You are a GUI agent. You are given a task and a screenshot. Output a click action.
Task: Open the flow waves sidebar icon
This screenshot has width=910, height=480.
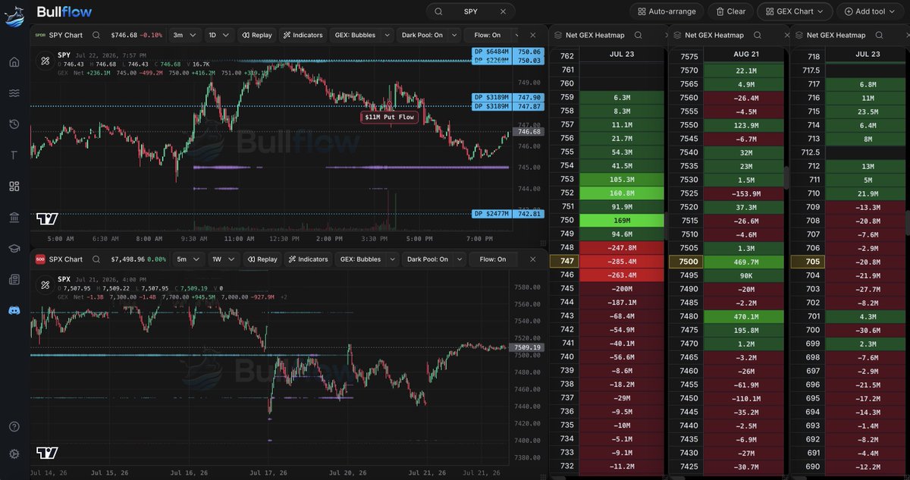(x=14, y=93)
